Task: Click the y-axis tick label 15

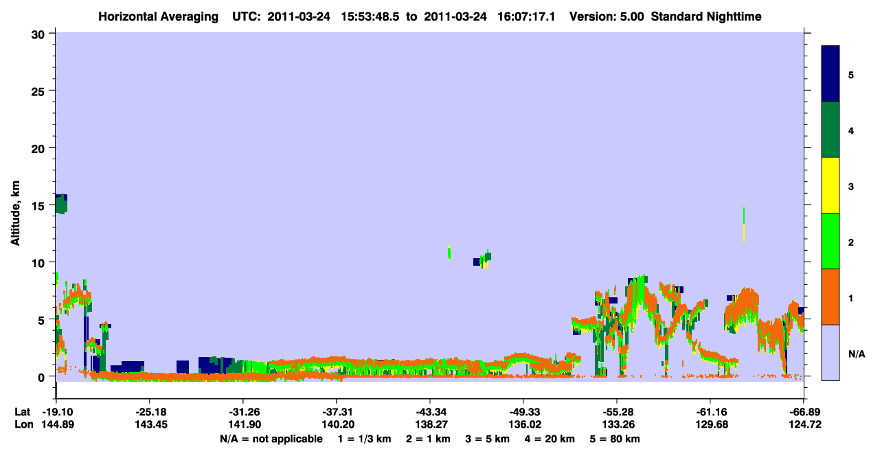Action: coord(40,205)
